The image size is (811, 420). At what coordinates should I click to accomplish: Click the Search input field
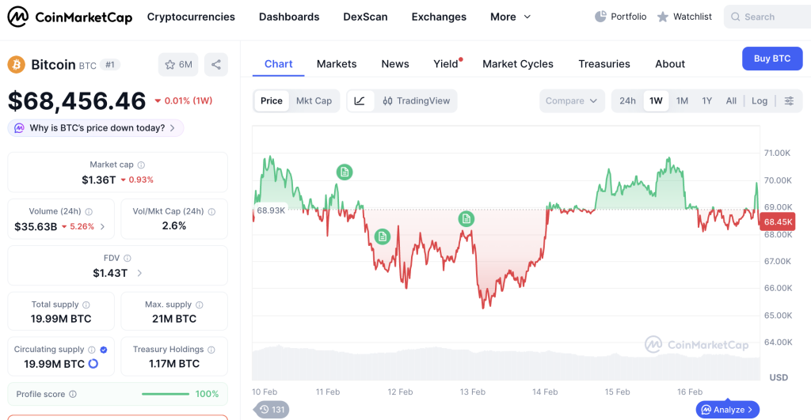point(767,17)
